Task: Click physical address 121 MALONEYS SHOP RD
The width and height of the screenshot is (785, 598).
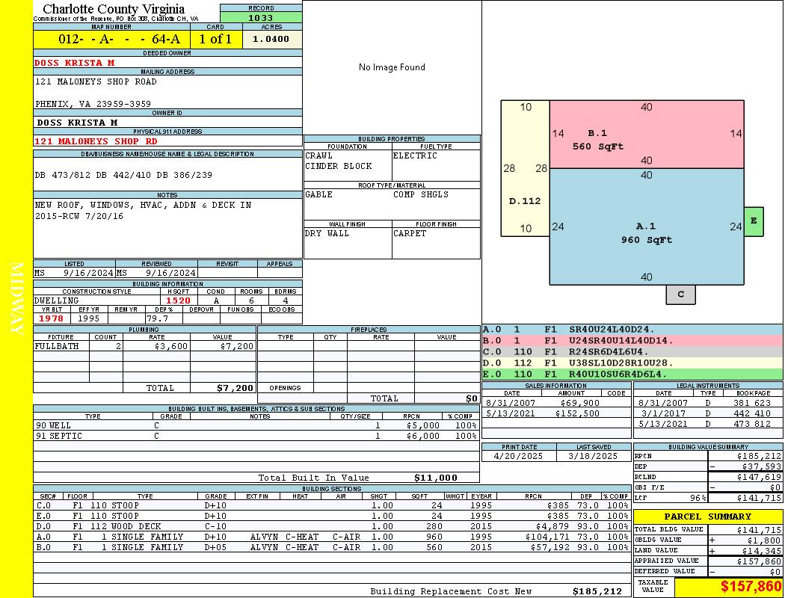Action: [96, 141]
